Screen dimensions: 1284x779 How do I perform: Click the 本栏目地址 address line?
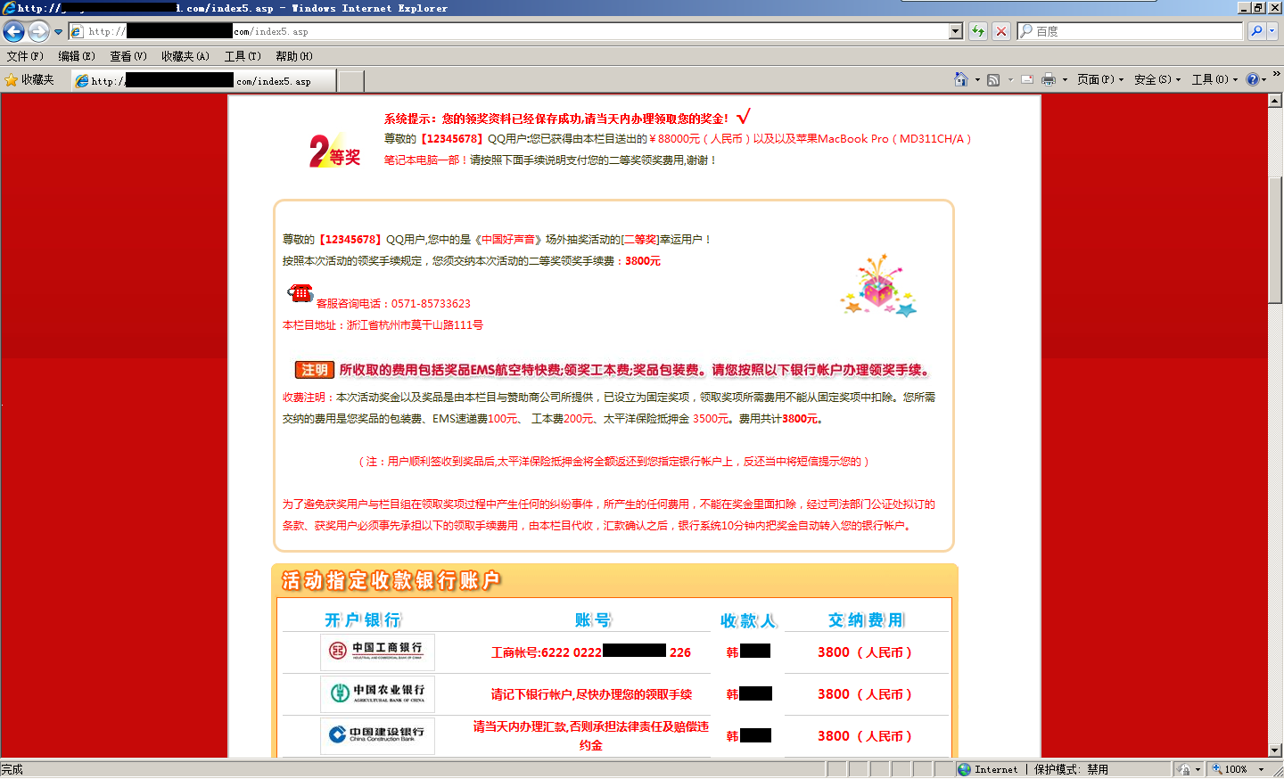[383, 325]
